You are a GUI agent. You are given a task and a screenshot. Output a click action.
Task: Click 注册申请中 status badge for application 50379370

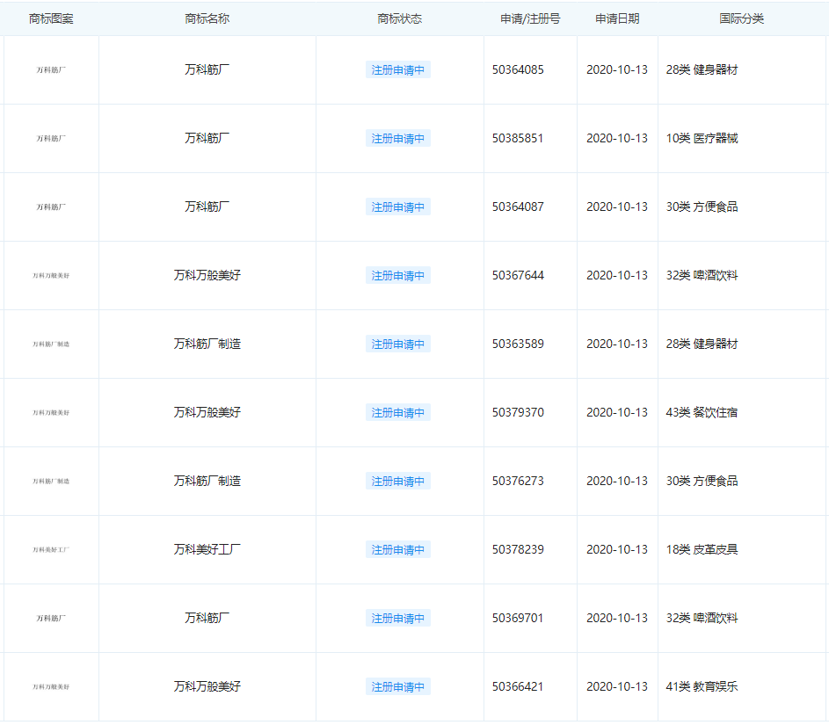pyautogui.click(x=397, y=412)
